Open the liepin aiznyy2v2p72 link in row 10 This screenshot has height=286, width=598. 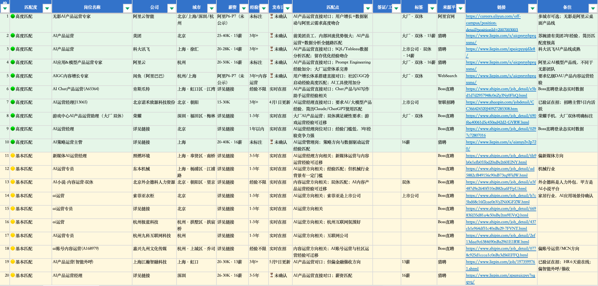click(501, 145)
